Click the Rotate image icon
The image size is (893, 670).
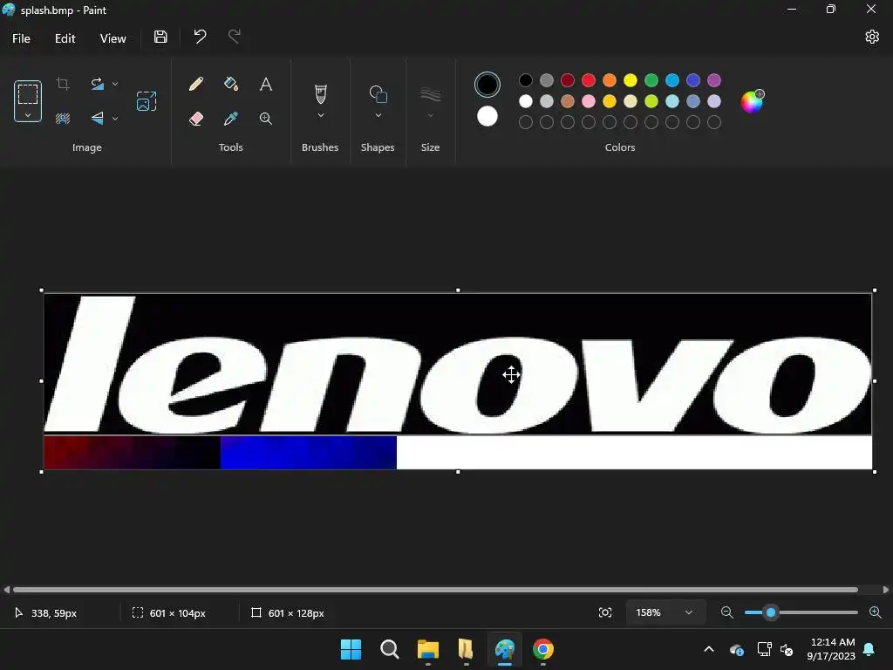tap(98, 85)
